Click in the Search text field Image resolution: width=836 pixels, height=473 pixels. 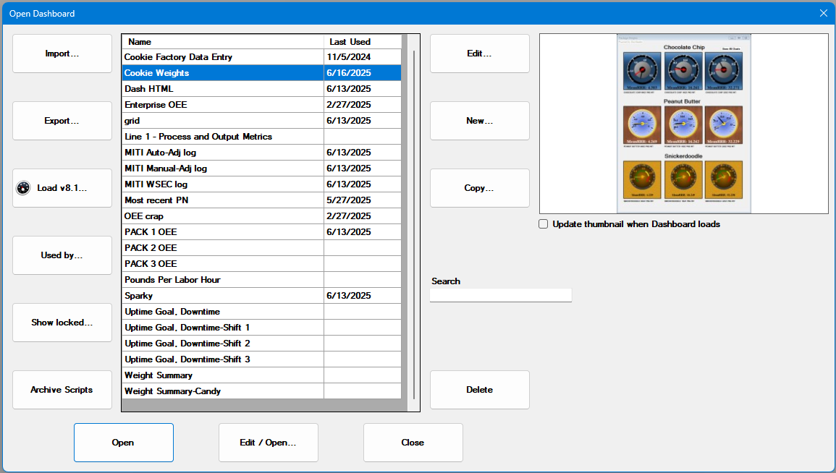[500, 295]
